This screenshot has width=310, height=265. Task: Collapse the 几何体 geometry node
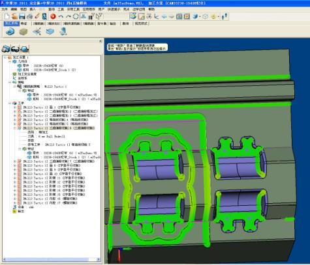[x=10, y=62]
